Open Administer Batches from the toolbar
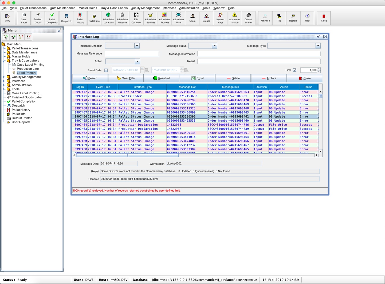Image resolution: width=385 pixels, height=284 pixels. pyautogui.click(x=151, y=18)
